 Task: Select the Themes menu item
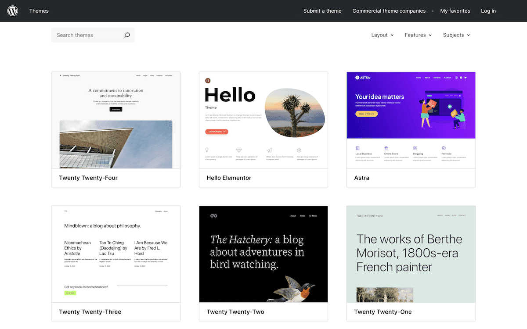[x=39, y=11]
